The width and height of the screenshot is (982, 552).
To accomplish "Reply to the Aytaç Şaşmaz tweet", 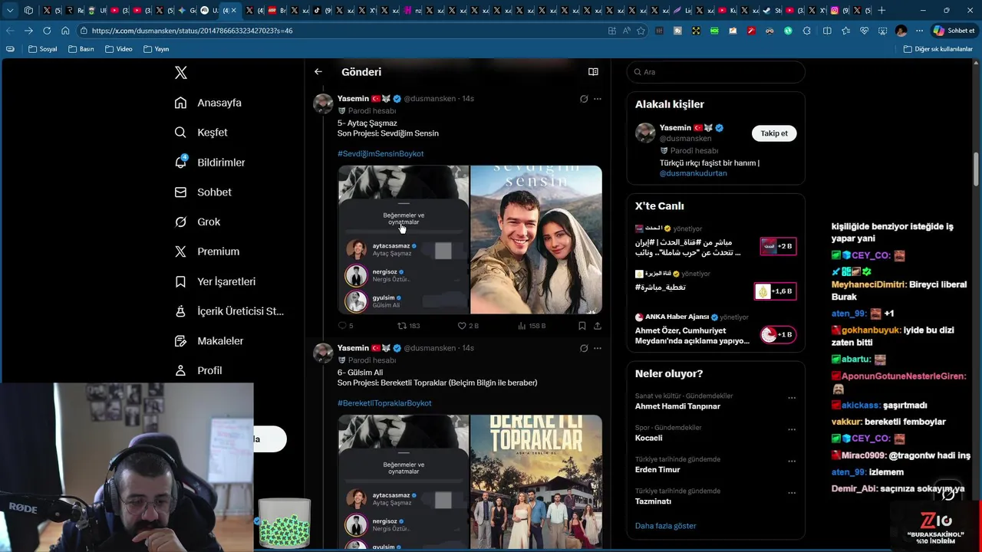I will pos(343,326).
